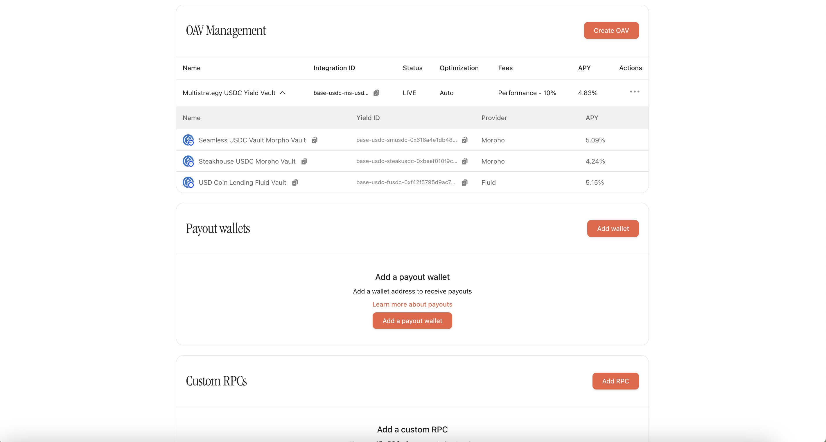Select the Multistrategy USDC Yield Vault name
This screenshot has width=826, height=442.
coord(229,93)
